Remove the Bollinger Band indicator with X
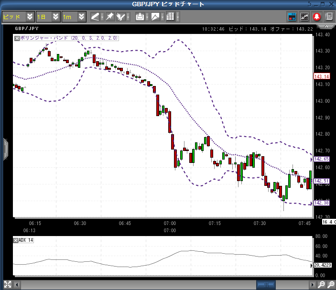The width and height of the screenshot is (336, 290). [17, 38]
